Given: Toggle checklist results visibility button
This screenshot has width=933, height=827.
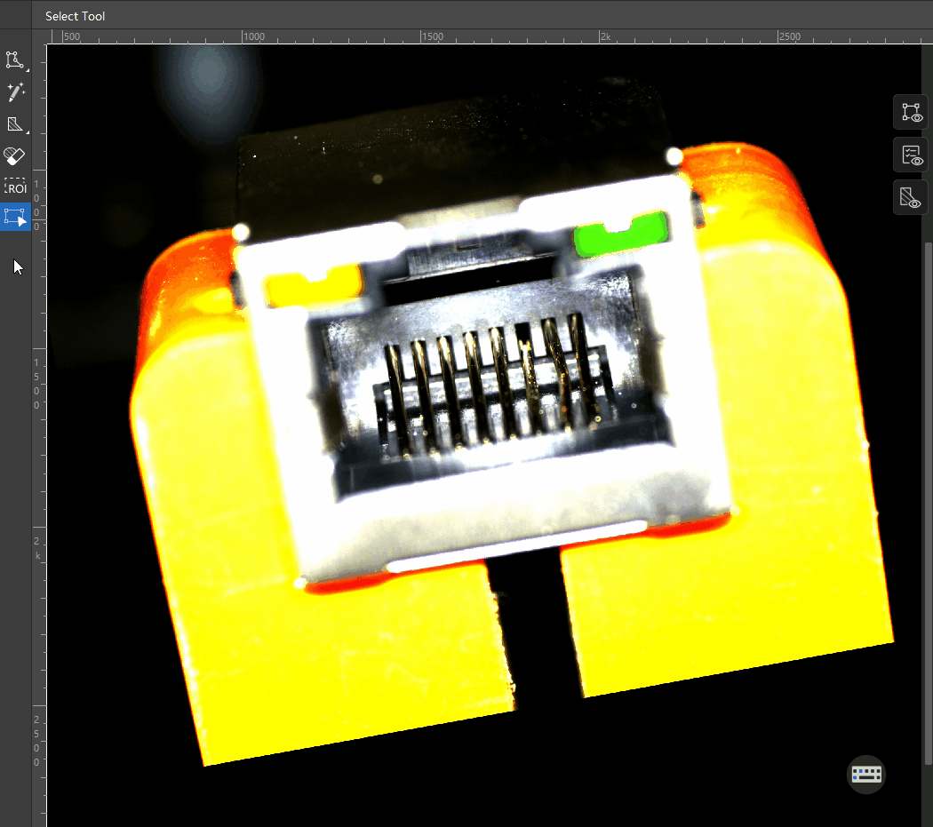Looking at the screenshot, I should point(911,155).
